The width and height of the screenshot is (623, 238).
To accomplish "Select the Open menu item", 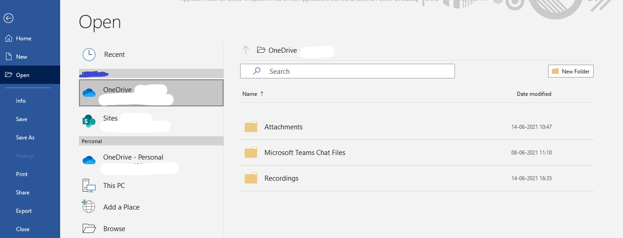I will click(x=30, y=75).
